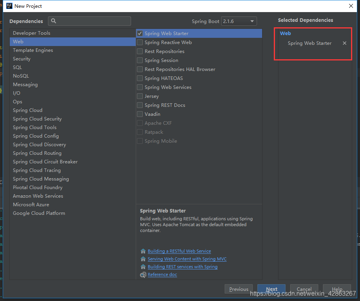Choose the Microsoft Azure category
Screen dimensions: 360x301
[x=73, y=204]
